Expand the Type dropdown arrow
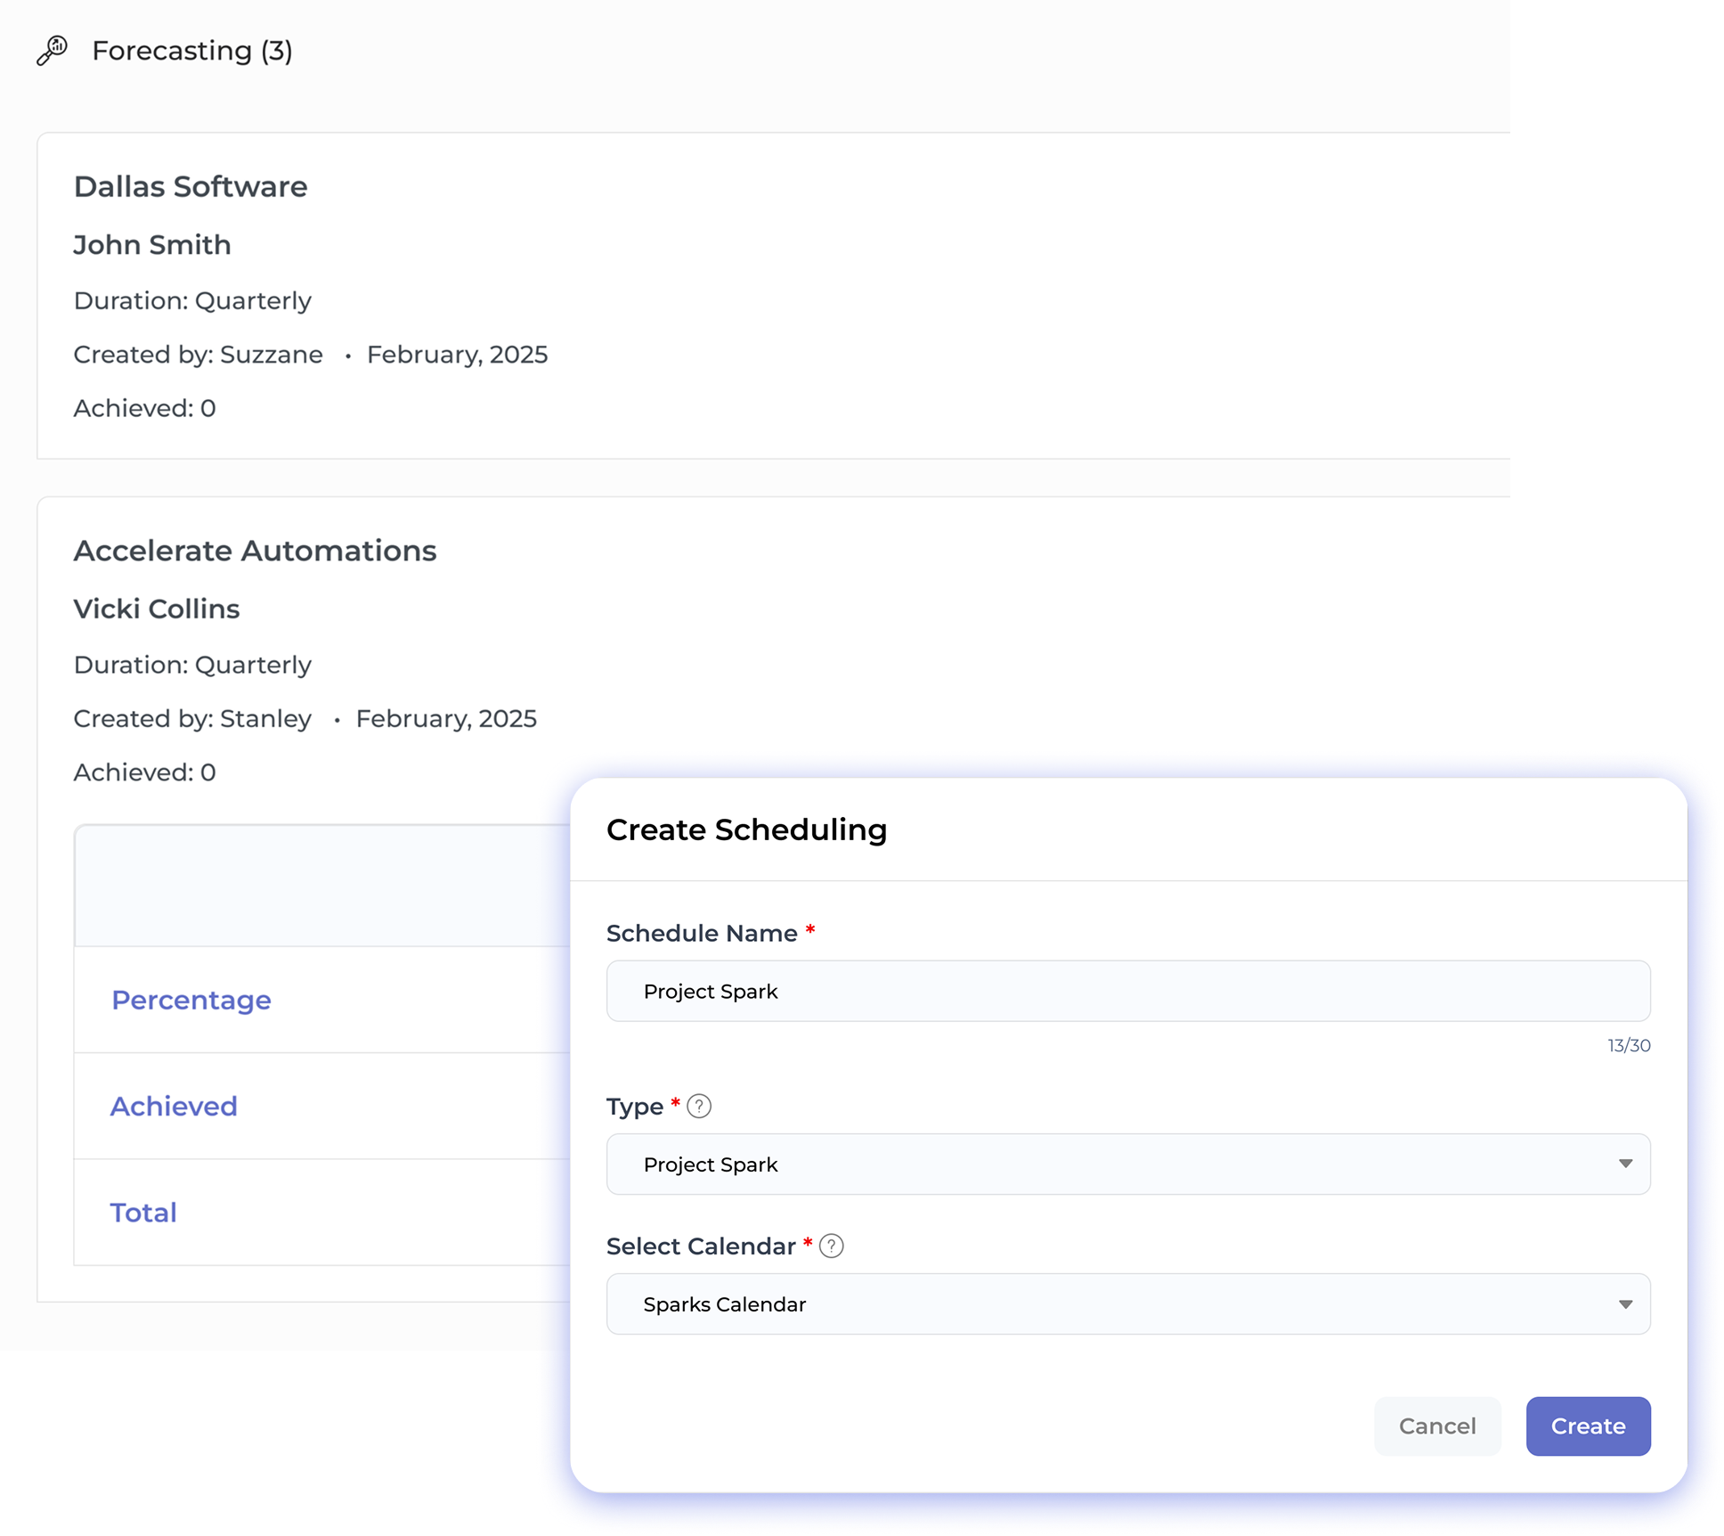The image size is (1724, 1536). [1625, 1164]
